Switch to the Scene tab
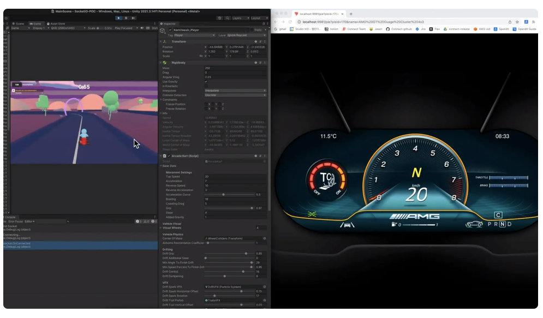This screenshot has width=543, height=318. click(19, 23)
